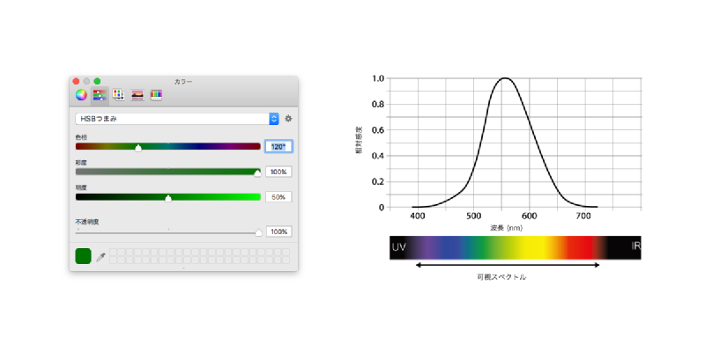
Task: Click the UV label on spectrum bar
Action: 399,247
